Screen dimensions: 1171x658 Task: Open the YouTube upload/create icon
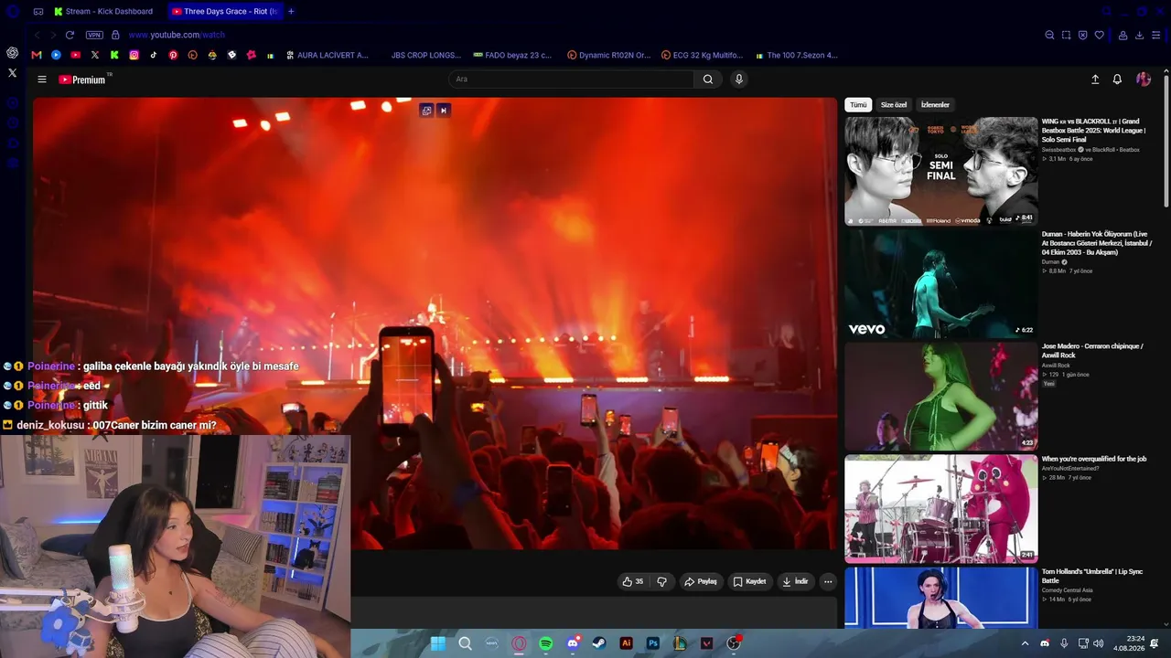pos(1095,80)
